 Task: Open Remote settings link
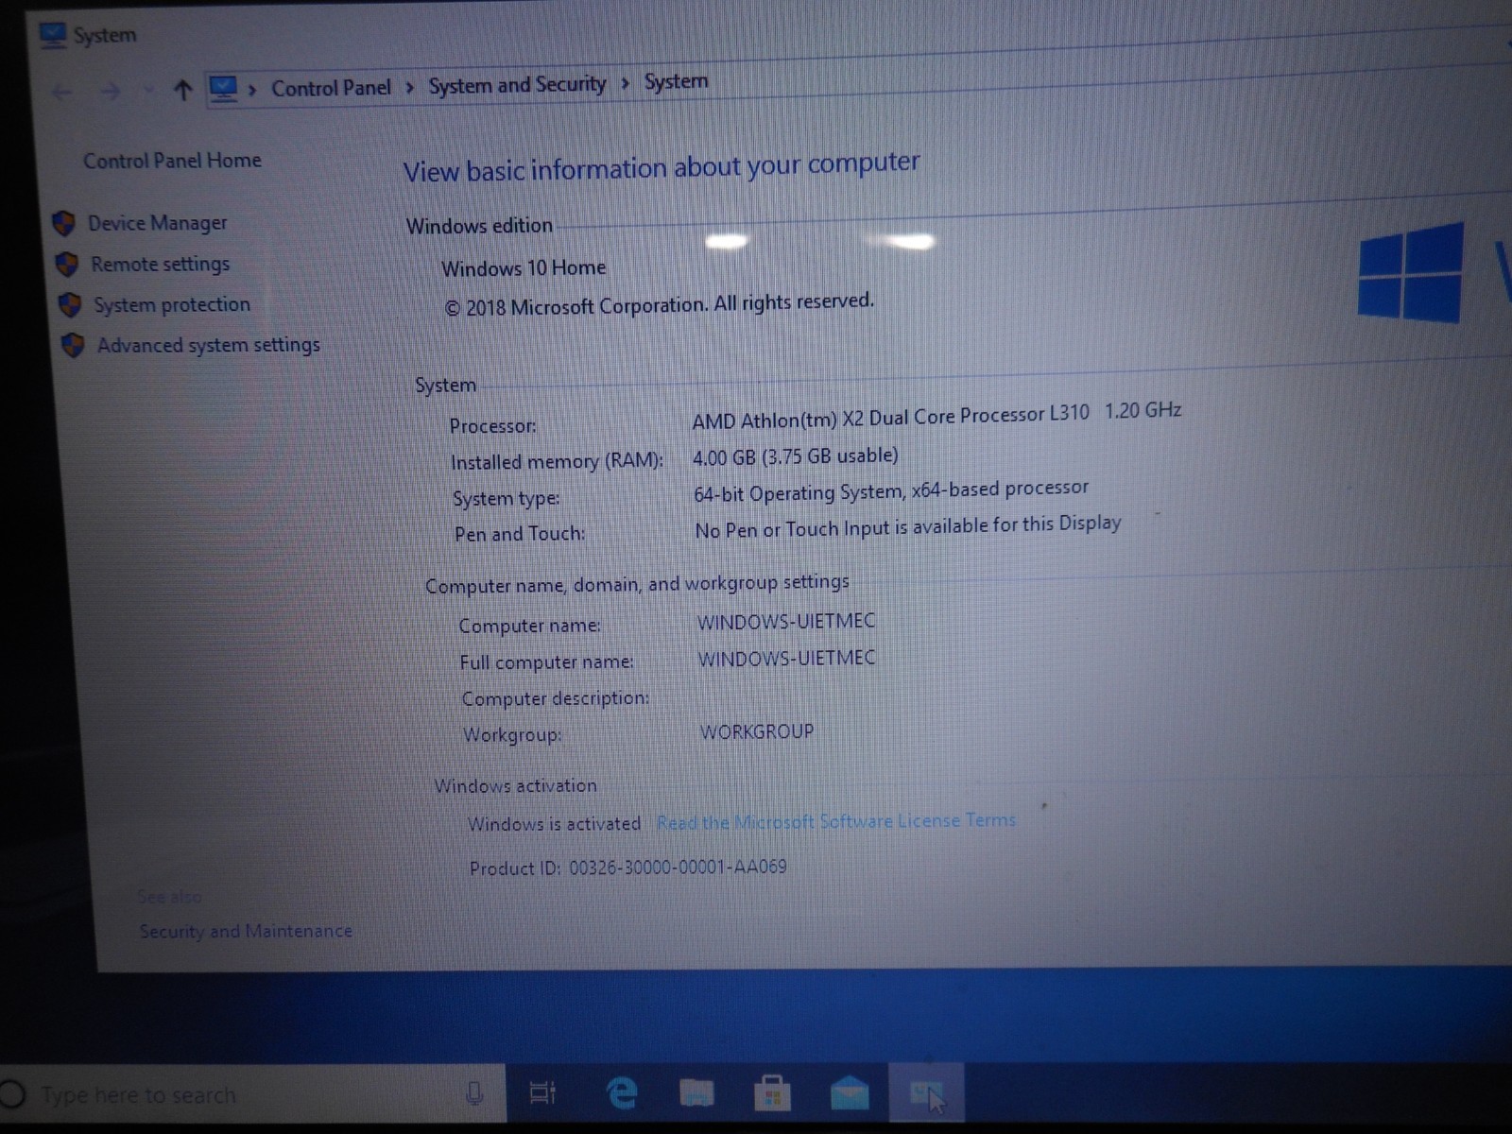[161, 264]
